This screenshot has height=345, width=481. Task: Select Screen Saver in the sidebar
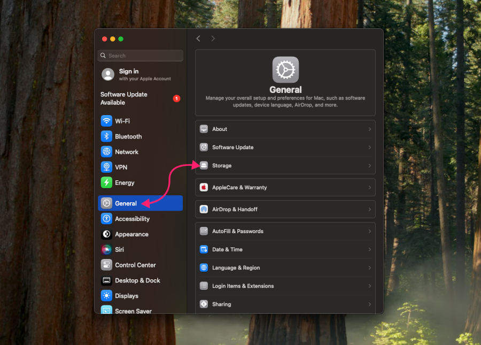pos(140,310)
